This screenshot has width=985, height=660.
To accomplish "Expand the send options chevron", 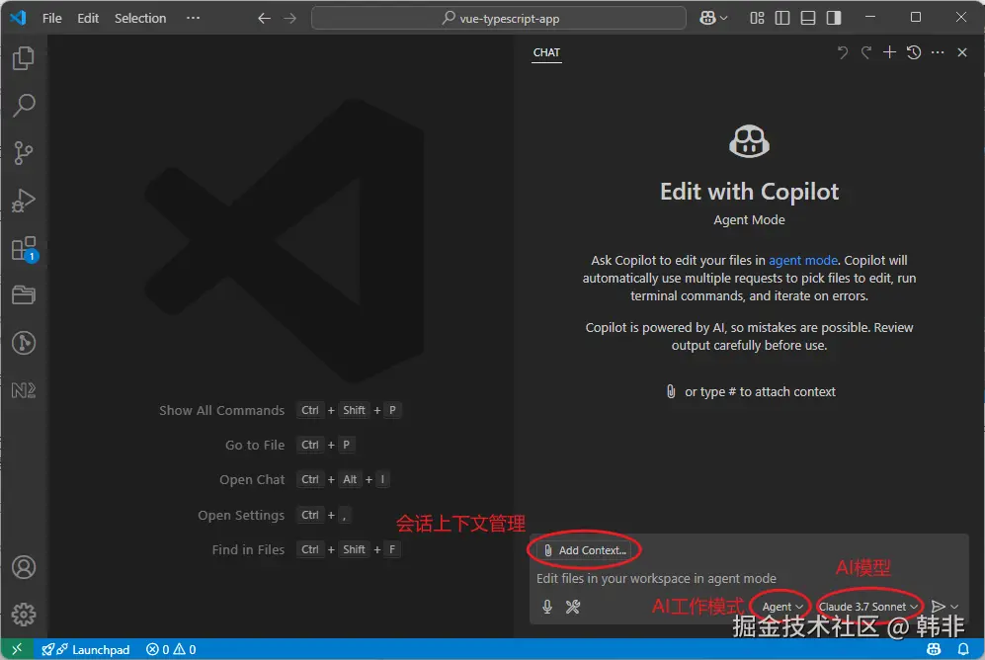I will (954, 607).
